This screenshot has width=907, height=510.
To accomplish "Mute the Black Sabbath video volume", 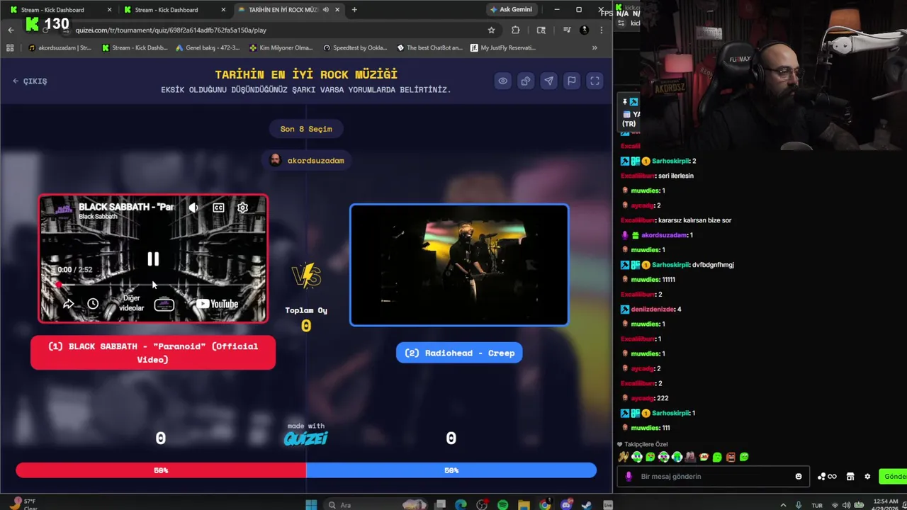I will [193, 208].
